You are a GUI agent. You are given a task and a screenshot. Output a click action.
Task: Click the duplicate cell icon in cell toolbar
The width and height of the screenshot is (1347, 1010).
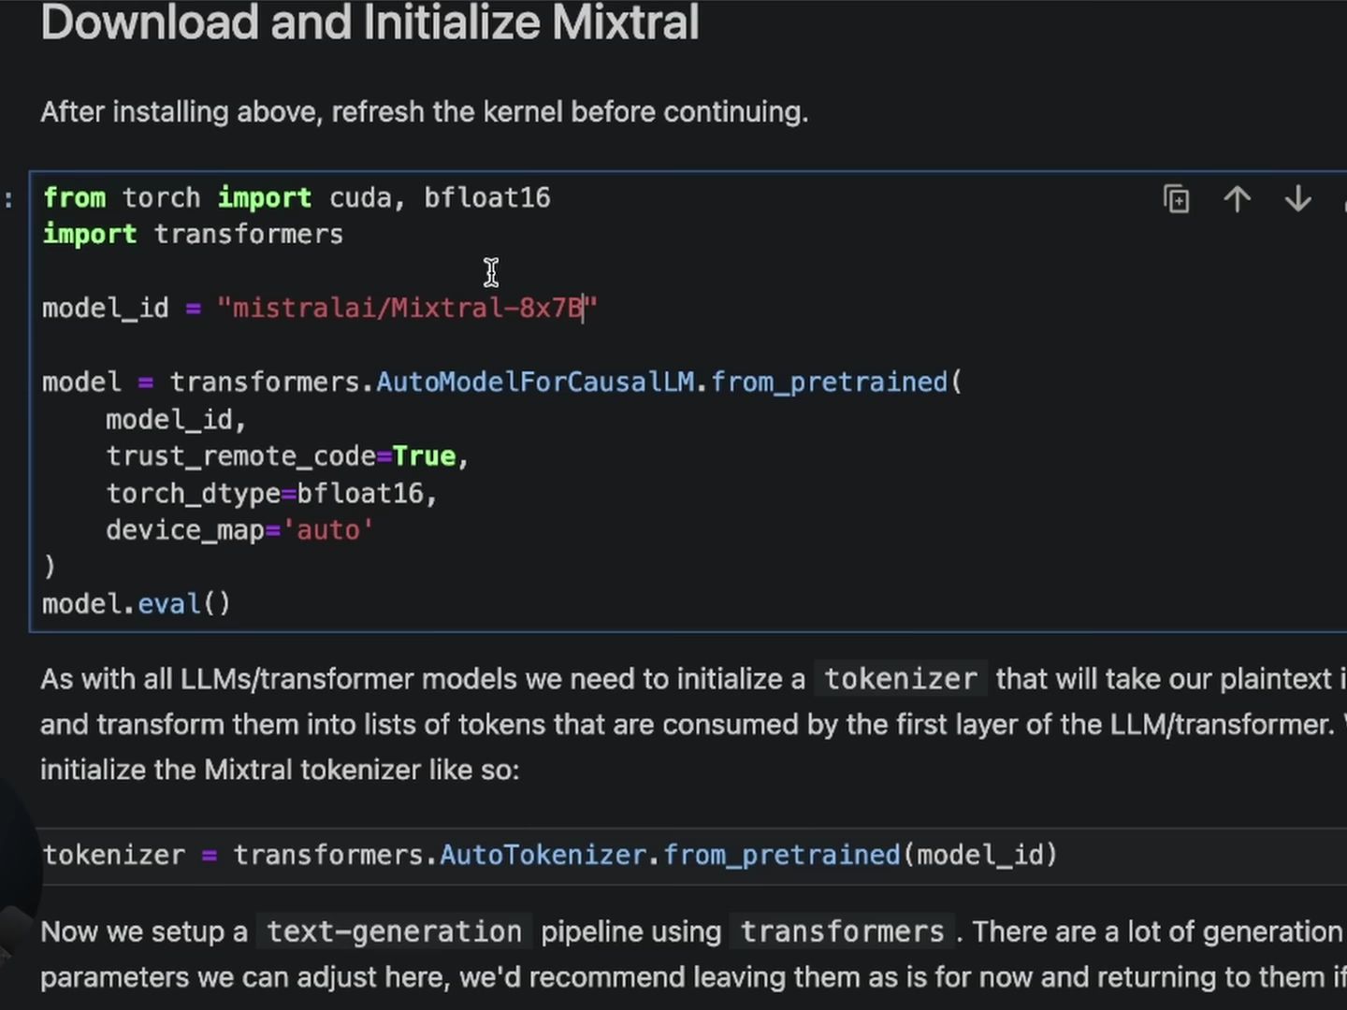pos(1177,199)
